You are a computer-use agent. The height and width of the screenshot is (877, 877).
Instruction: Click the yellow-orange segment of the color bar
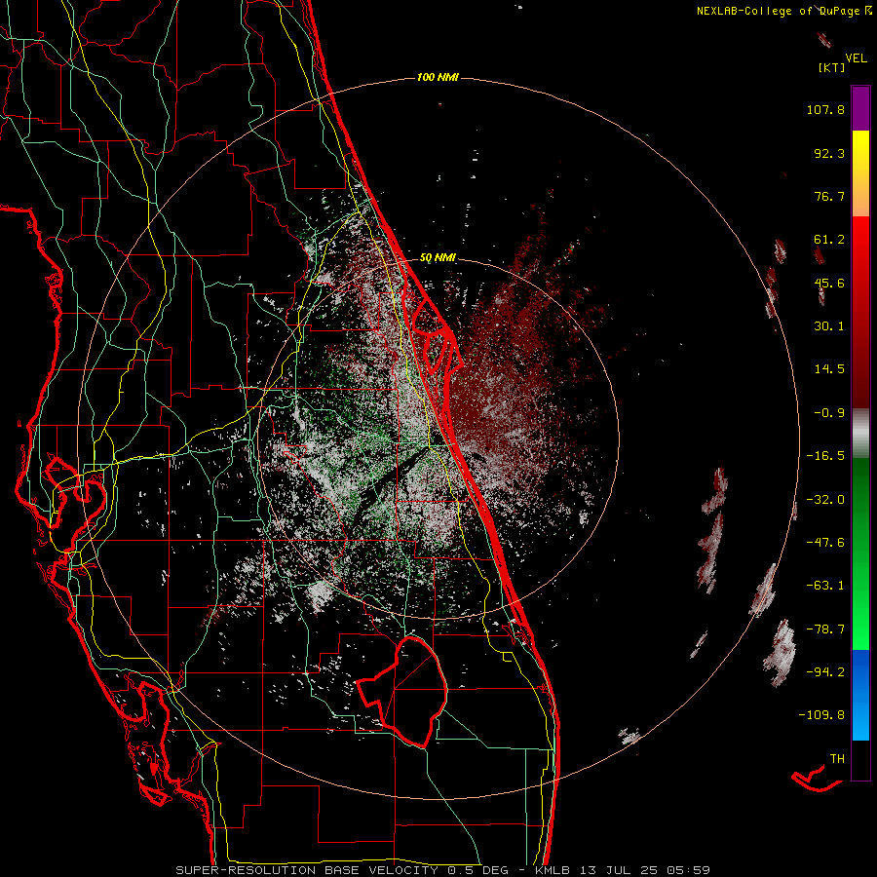860,173
